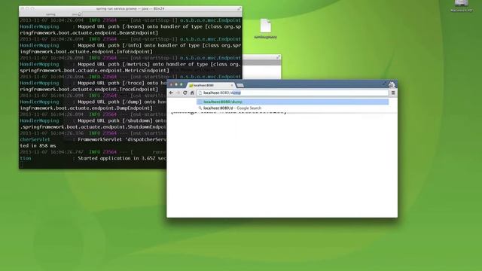
Task: Click in the browser address bar
Action: (293, 93)
